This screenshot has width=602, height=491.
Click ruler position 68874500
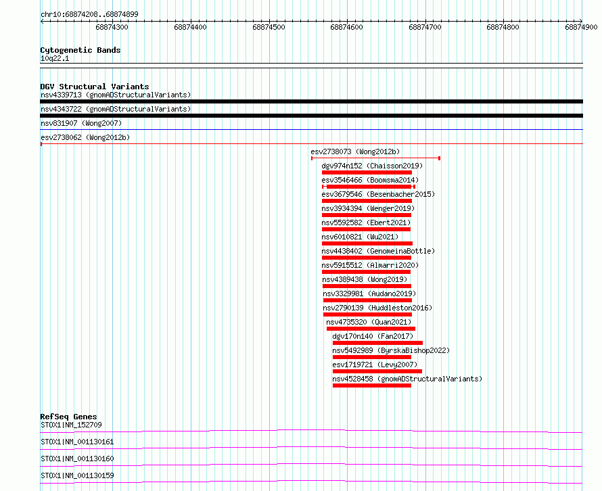click(x=269, y=27)
